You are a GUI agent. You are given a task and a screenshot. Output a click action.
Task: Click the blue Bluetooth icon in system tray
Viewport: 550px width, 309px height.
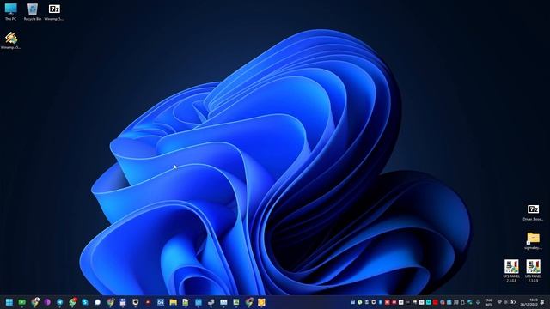(380, 302)
